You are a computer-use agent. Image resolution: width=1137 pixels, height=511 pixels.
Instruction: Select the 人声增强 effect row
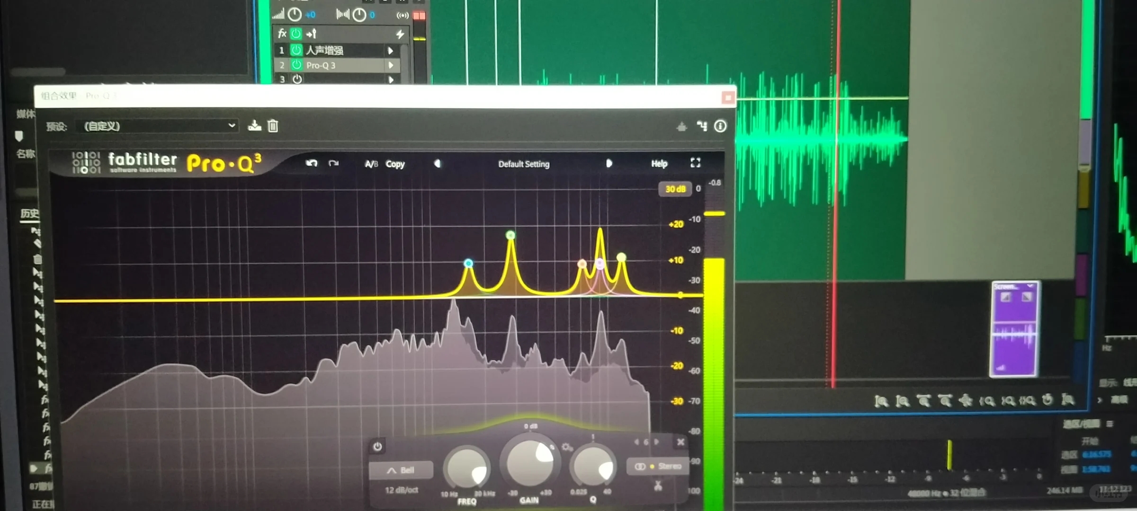coord(337,50)
